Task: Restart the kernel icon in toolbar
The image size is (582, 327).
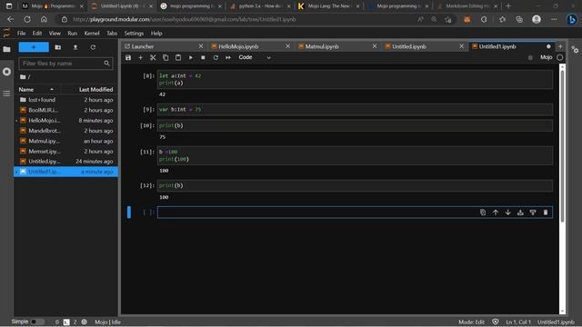Action: click(216, 57)
